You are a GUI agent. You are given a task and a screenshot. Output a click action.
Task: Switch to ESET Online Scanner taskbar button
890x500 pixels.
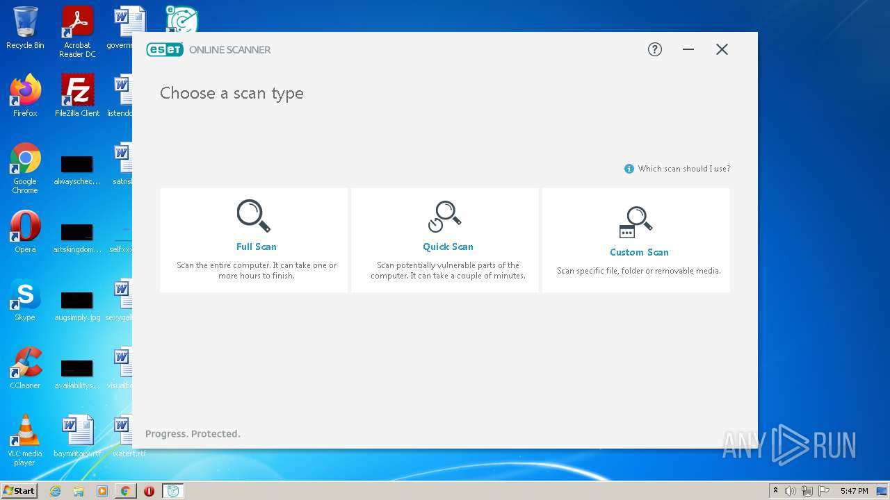tap(173, 491)
